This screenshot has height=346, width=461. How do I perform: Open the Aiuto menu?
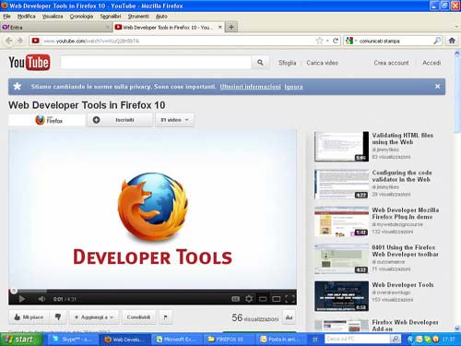[x=161, y=17]
